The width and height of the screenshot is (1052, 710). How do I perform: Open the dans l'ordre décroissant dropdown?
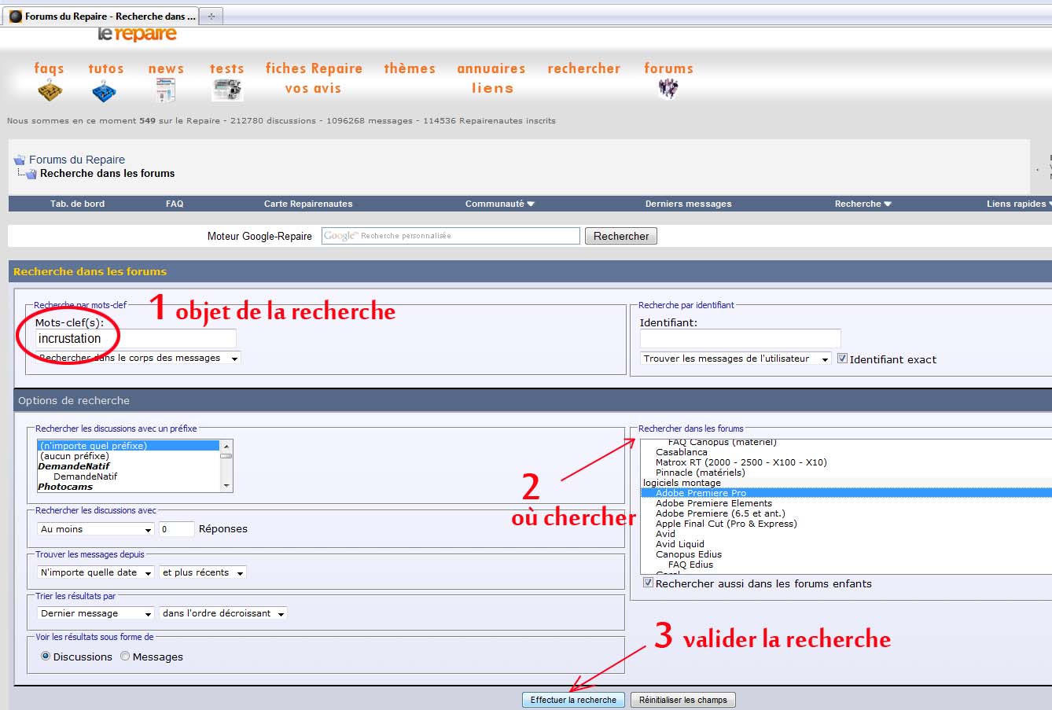click(223, 613)
